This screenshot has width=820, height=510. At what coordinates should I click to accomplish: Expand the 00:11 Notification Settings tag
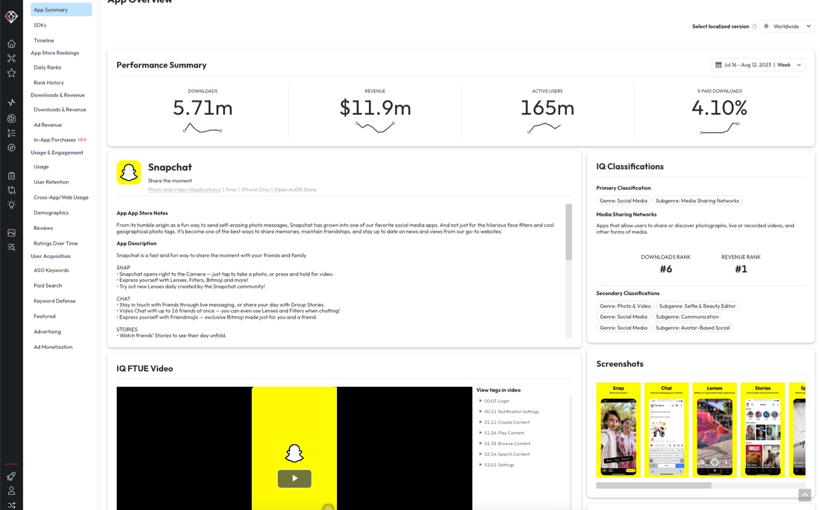(509, 411)
